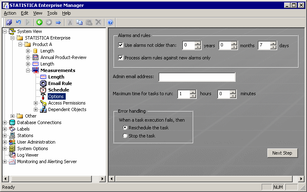Uncheck 'Process alarm rules against new alarms only'
Viewport: 307px width, 192px height.
click(x=120, y=58)
